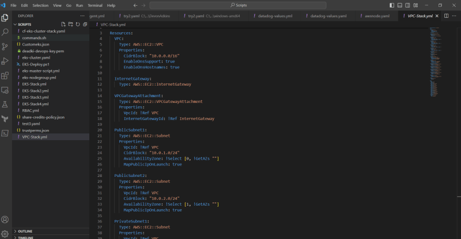
Task: Expand the OUTLINE section
Action: click(51, 232)
